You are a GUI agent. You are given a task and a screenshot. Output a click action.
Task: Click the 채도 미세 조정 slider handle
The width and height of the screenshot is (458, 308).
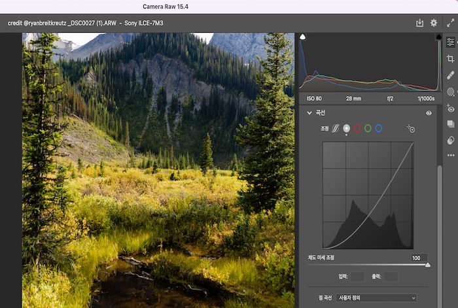point(428,265)
